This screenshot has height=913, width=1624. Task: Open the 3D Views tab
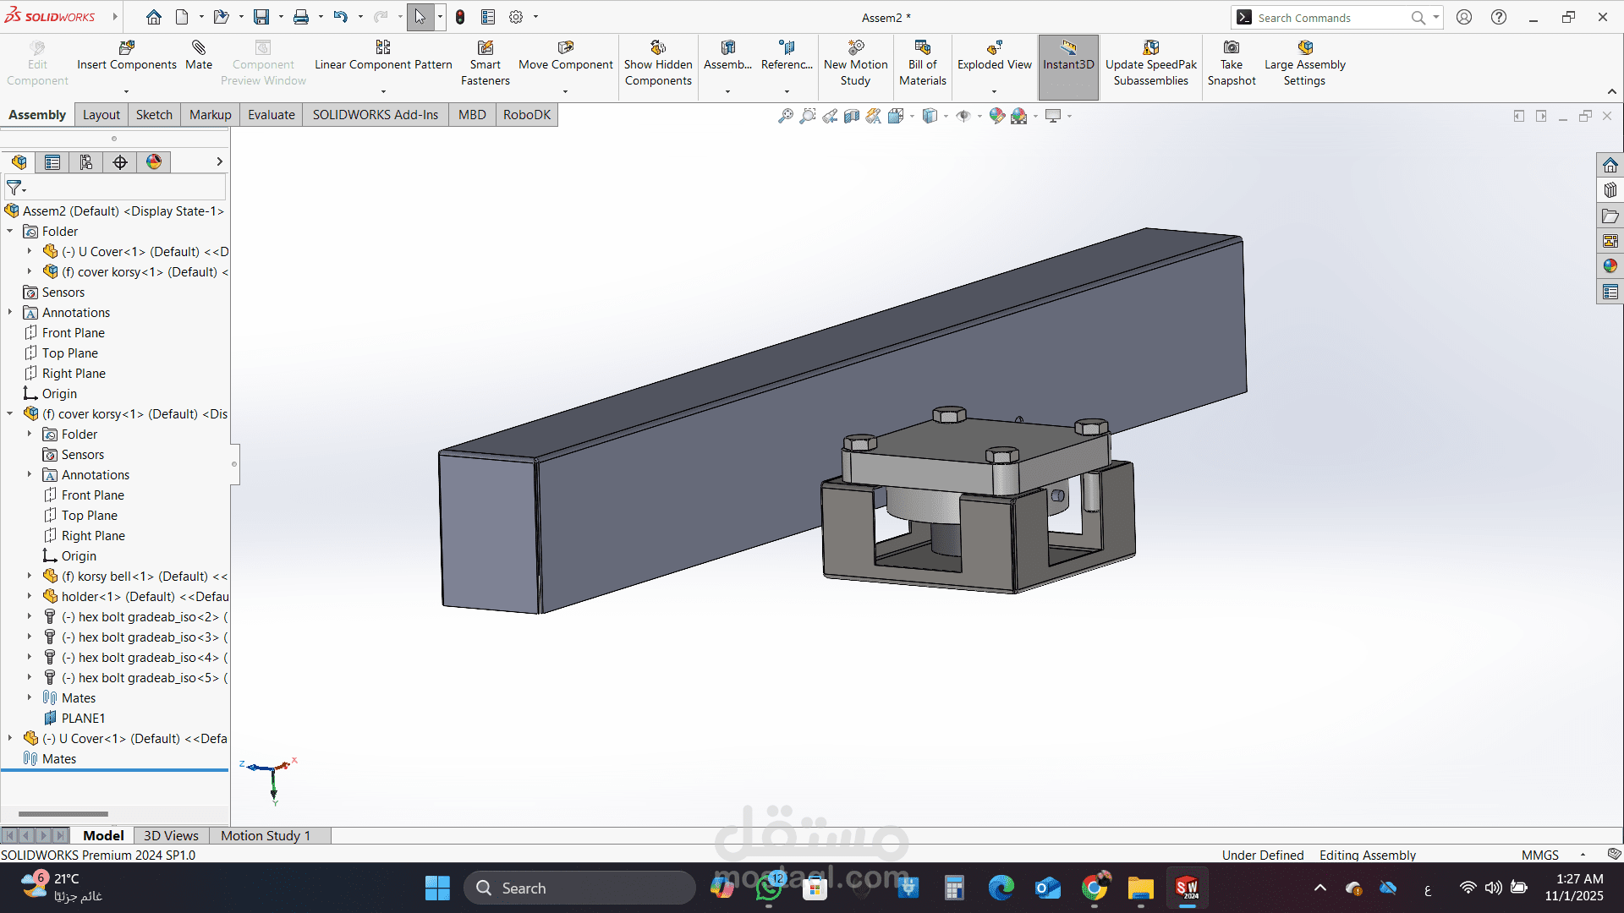(x=171, y=835)
